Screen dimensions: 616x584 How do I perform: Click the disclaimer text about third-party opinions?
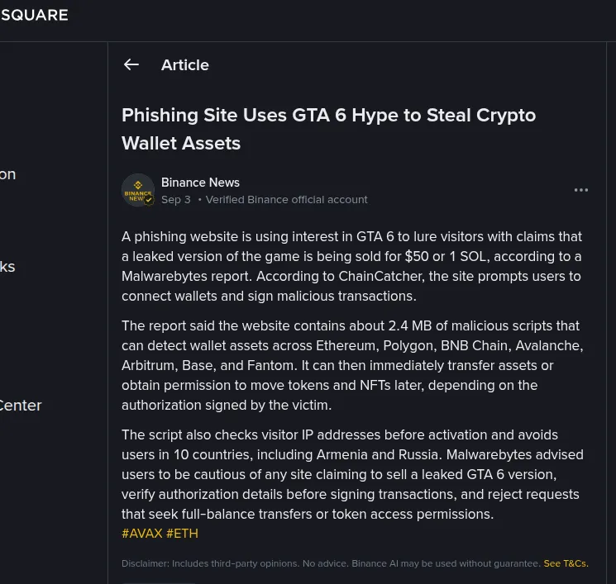[x=332, y=563]
